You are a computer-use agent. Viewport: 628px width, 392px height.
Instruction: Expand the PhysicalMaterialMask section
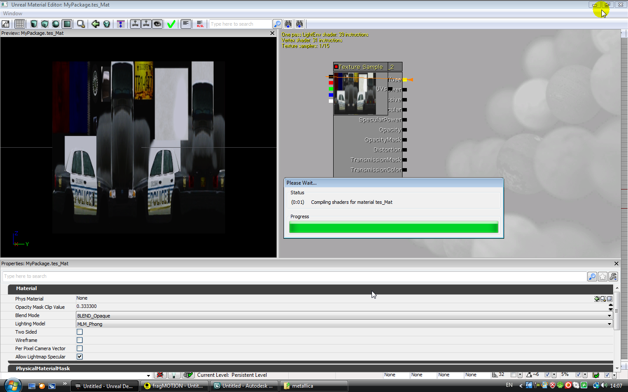311,368
